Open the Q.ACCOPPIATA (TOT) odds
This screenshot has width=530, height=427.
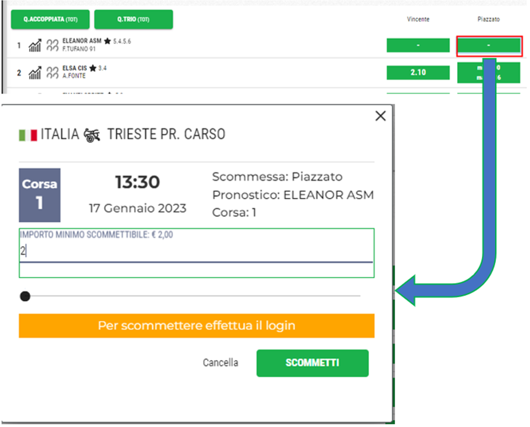[x=50, y=20]
